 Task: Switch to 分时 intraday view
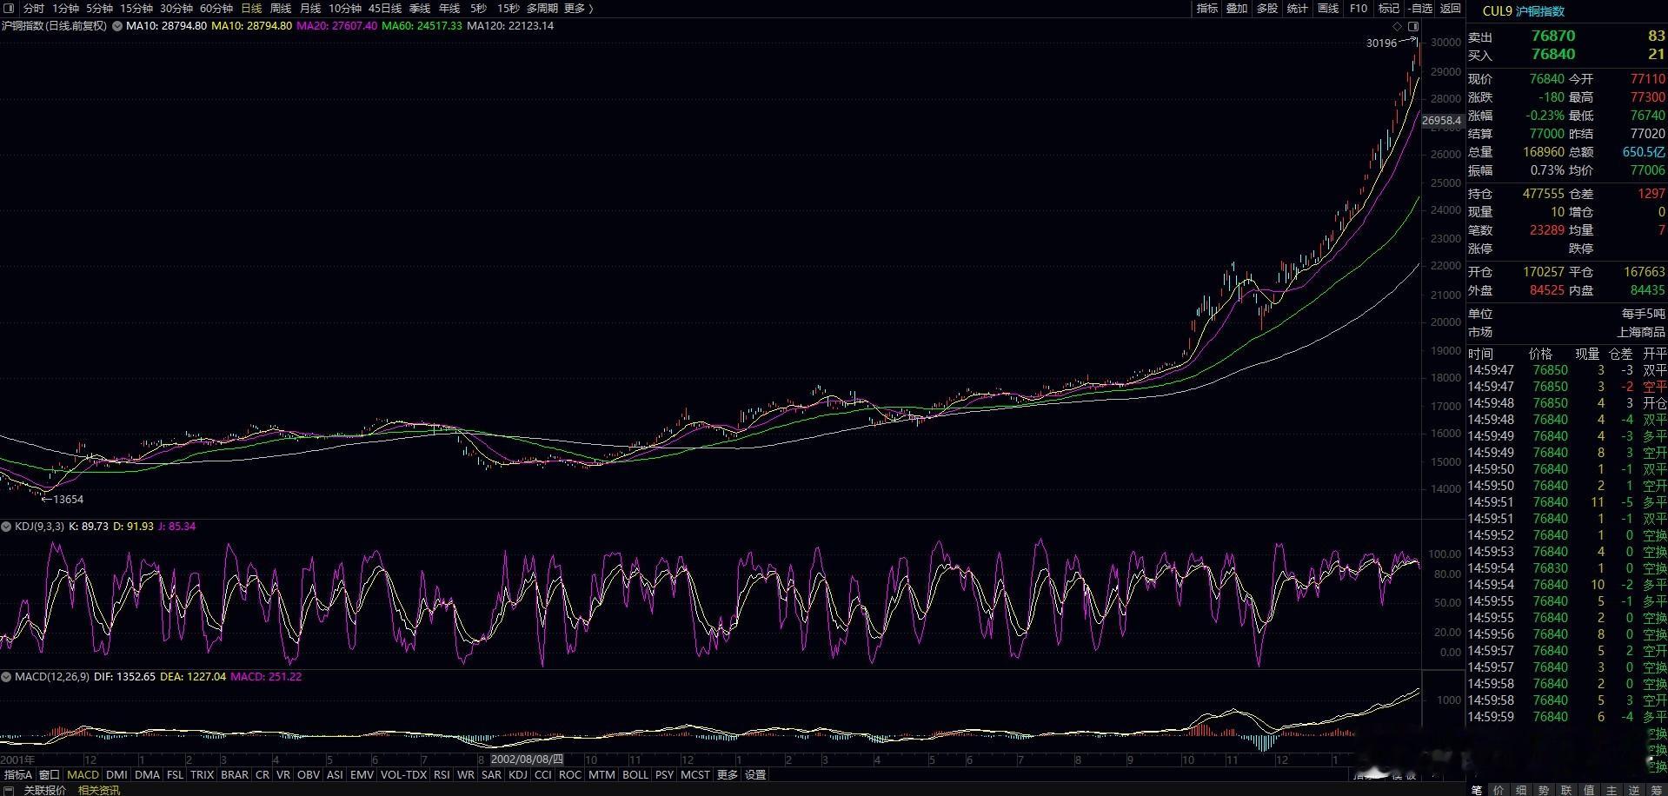34,8
